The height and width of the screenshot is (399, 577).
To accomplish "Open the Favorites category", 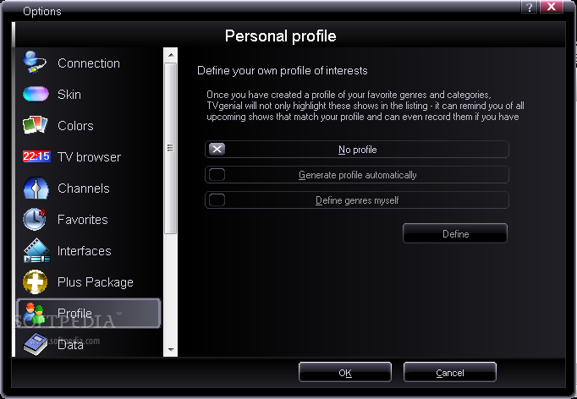I will pyautogui.click(x=83, y=220).
